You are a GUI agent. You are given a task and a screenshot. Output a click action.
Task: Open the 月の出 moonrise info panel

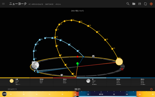[119, 82]
